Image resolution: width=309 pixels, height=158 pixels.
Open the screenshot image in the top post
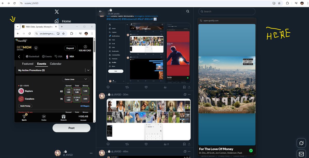pyautogui.click(x=149, y=53)
